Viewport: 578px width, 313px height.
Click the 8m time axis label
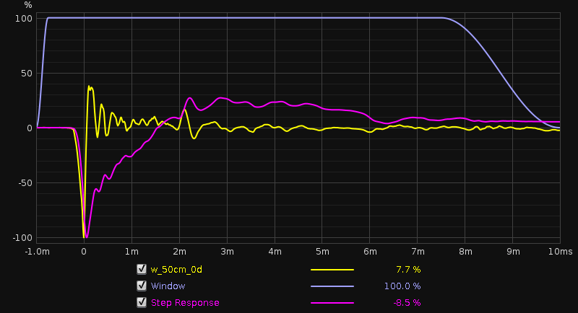(x=465, y=252)
